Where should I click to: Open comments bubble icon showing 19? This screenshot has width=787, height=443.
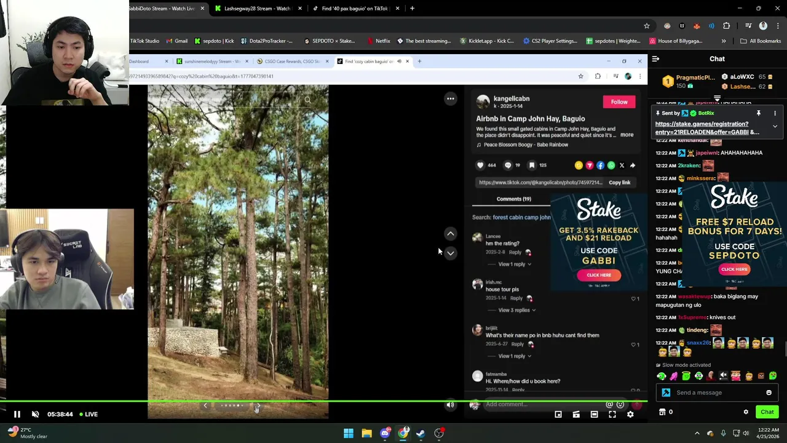(x=508, y=165)
